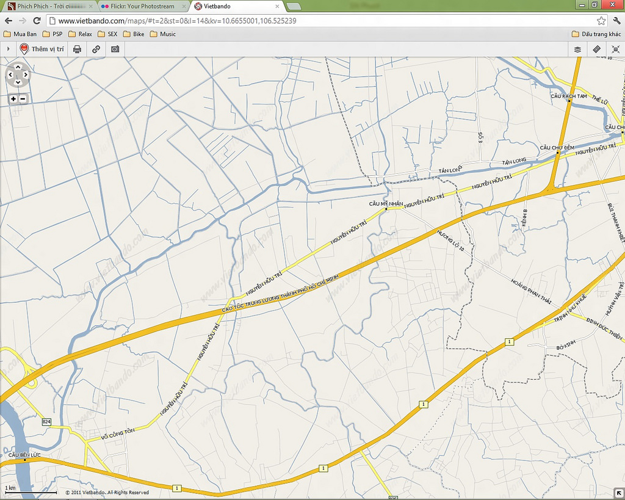Open the Bike bookmarks folder
Image resolution: width=625 pixels, height=500 pixels.
pos(134,34)
